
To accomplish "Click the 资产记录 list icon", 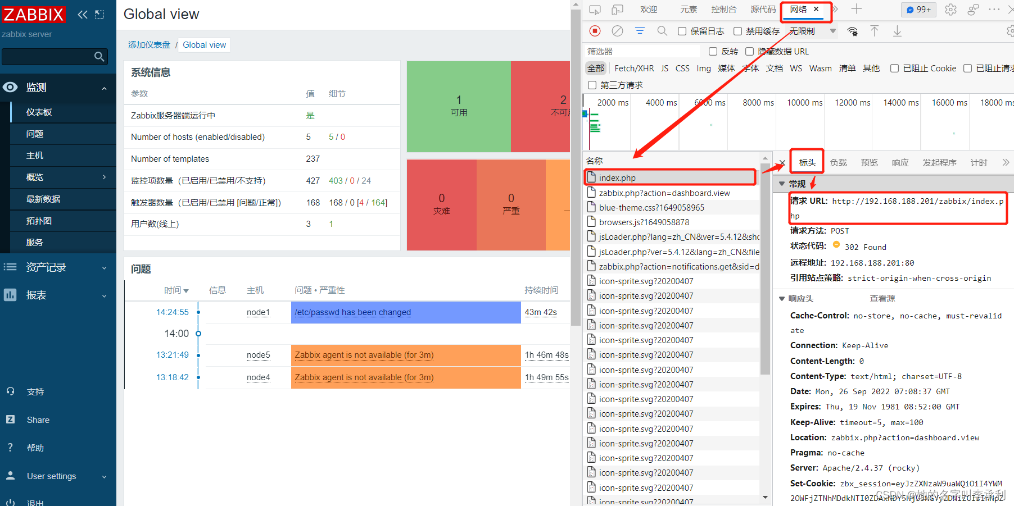I will pyautogui.click(x=10, y=267).
